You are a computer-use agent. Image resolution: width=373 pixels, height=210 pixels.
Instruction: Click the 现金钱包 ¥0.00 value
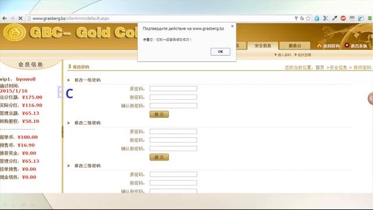click(x=29, y=177)
